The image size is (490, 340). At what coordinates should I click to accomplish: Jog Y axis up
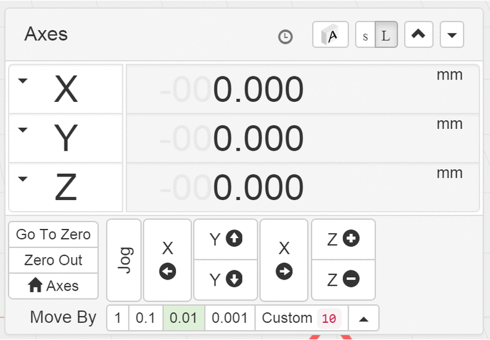226,239
